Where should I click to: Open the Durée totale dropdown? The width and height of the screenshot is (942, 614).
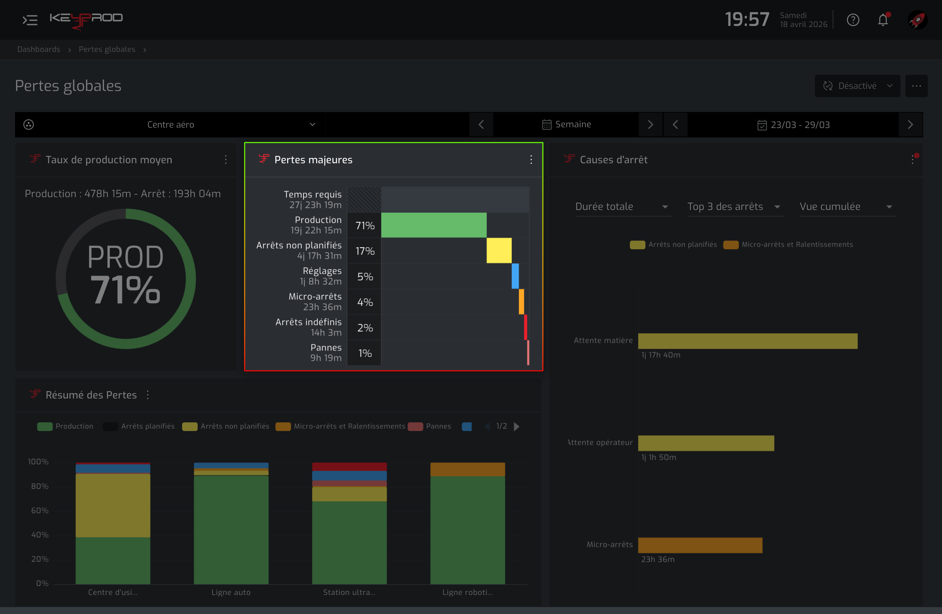click(x=623, y=207)
